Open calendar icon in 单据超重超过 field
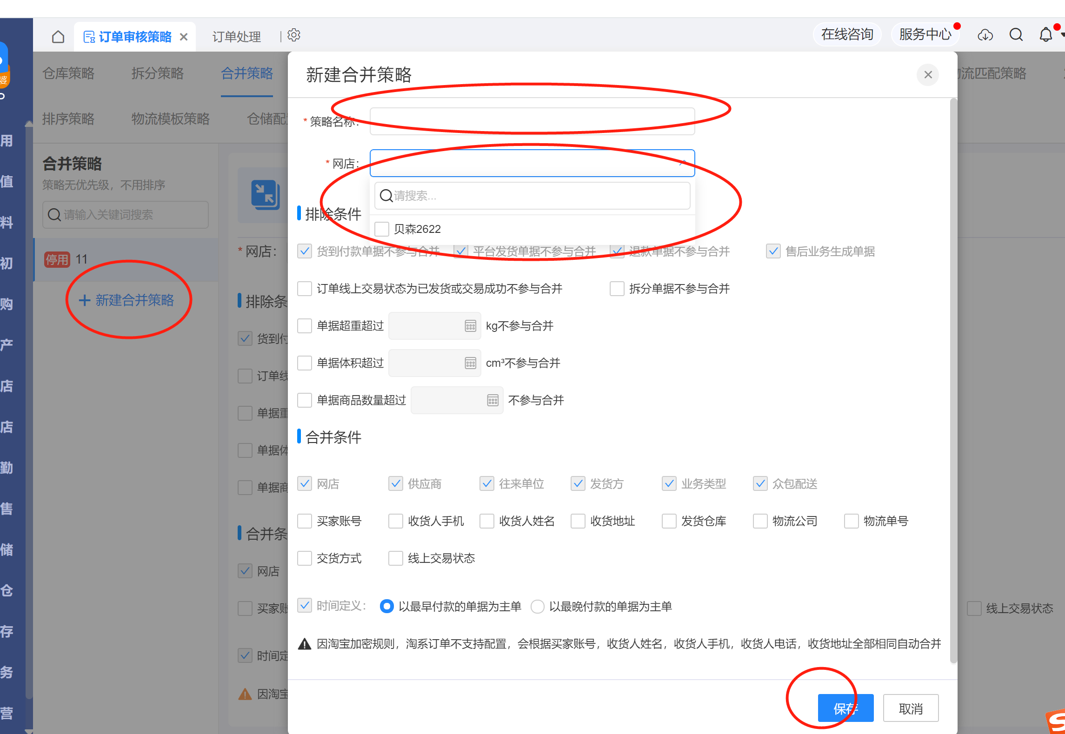The height and width of the screenshot is (734, 1065). click(x=471, y=326)
